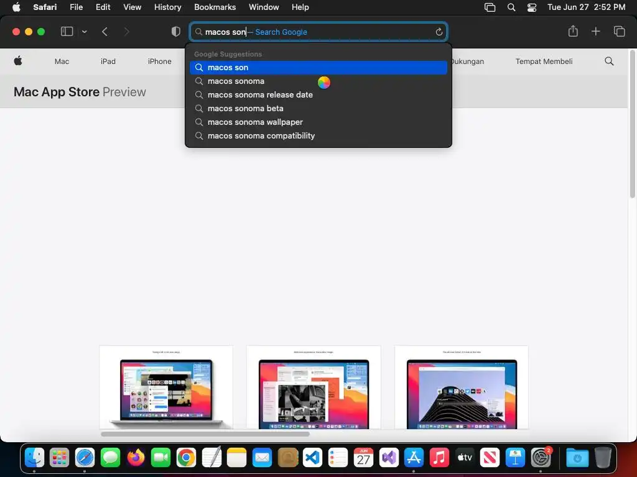Click Safari compass icon in the dock

coord(85,458)
